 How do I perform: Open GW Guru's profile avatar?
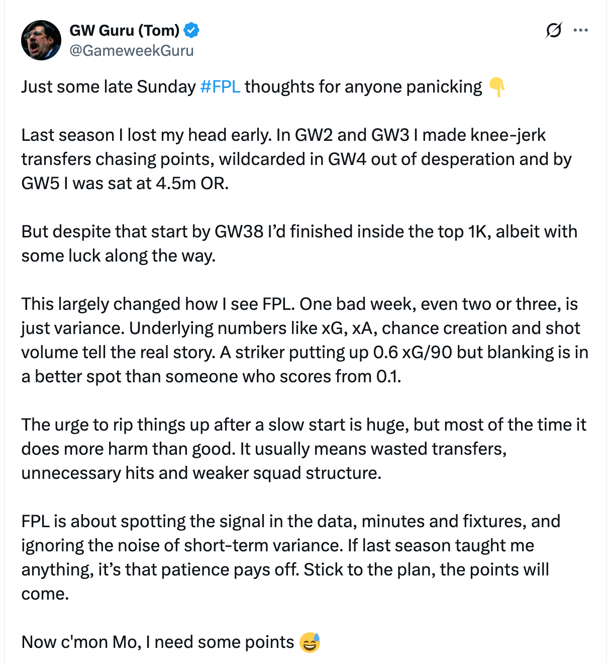pos(41,40)
